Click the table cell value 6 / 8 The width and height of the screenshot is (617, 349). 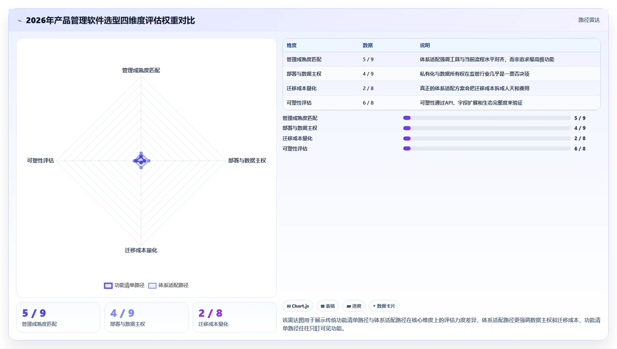[368, 103]
